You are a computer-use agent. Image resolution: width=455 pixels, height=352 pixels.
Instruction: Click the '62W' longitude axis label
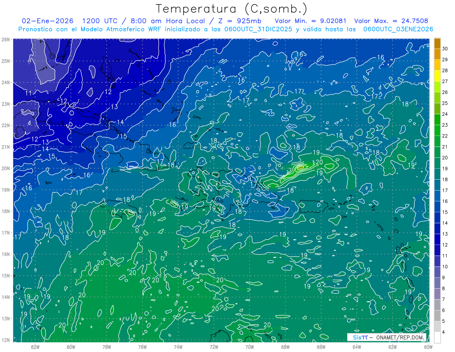[x=392, y=347]
